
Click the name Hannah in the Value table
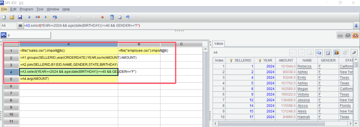click(304, 117)
